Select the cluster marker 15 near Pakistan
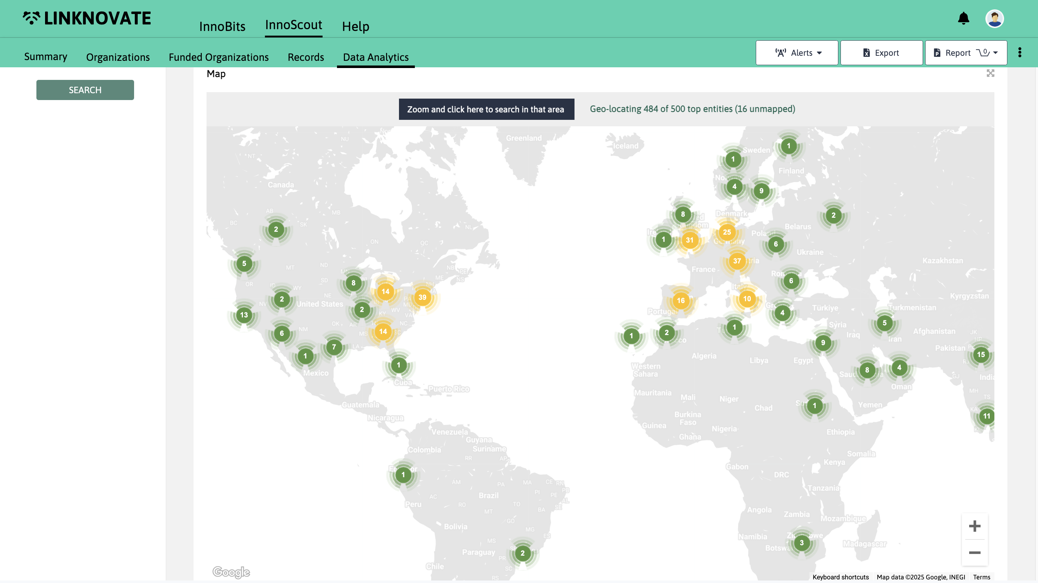 (x=981, y=354)
